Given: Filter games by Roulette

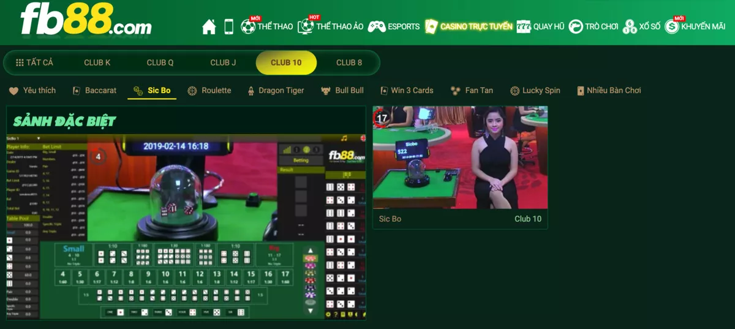Looking at the screenshot, I should point(209,90).
